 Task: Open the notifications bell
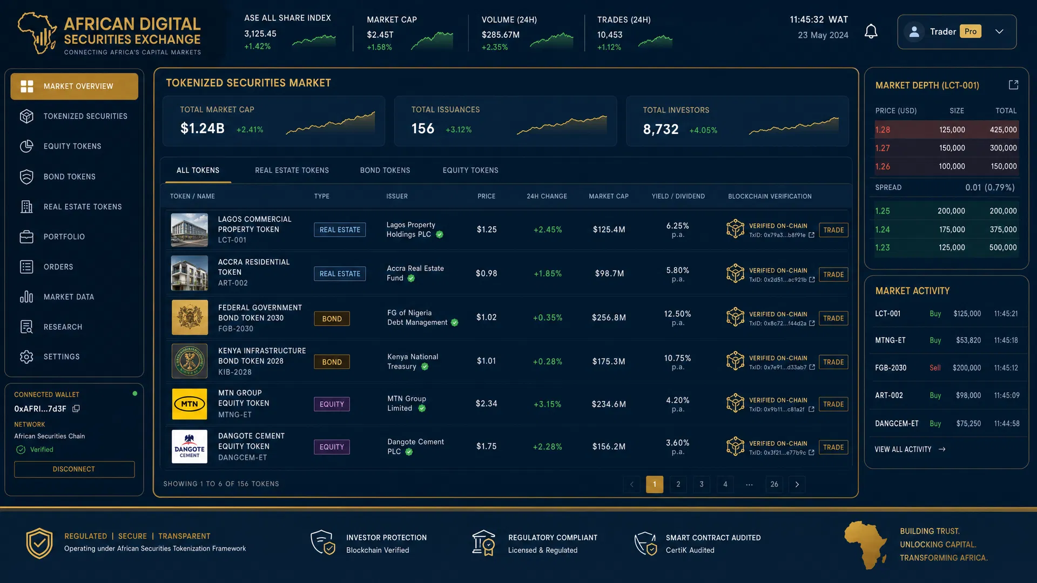(x=871, y=31)
